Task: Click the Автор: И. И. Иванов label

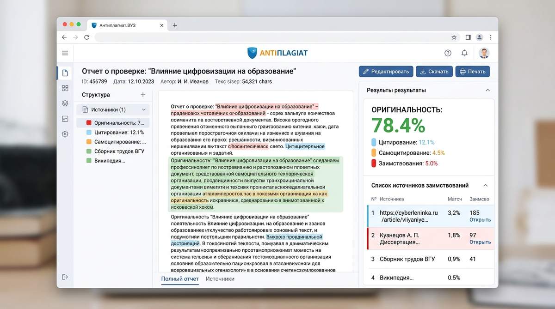Action: (185, 81)
